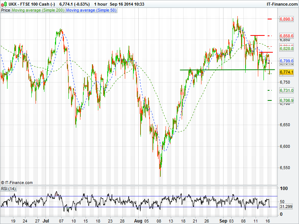
Task: Select the Price indicator label
Action: coord(6,10)
